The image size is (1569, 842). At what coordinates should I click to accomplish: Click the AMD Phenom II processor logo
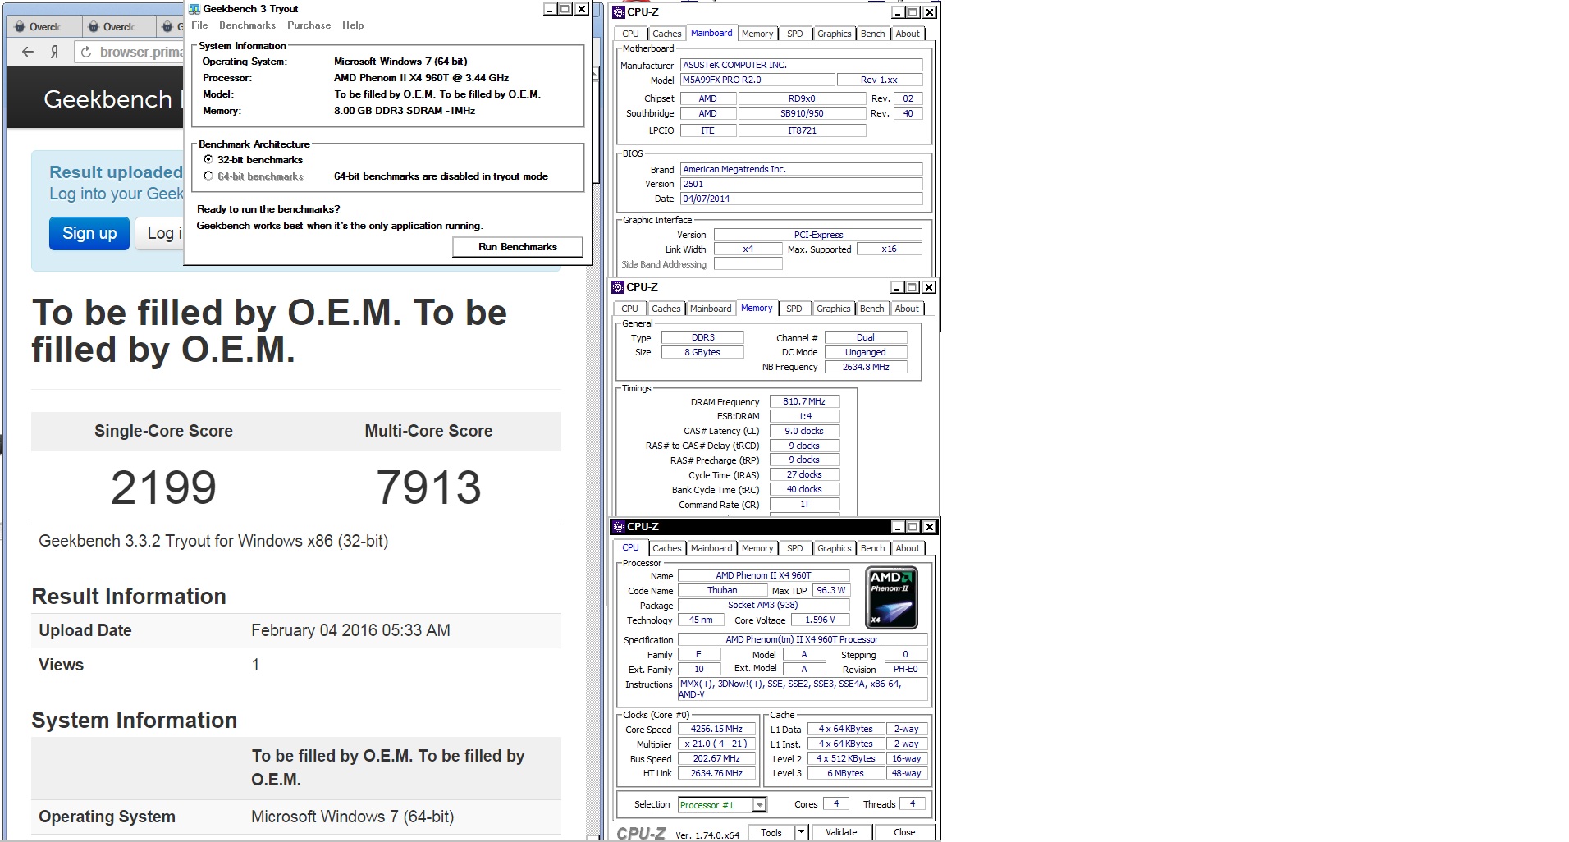[891, 597]
